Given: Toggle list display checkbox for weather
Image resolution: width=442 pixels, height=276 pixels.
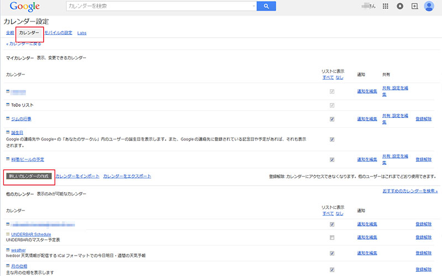Looking at the screenshot, I should click(x=332, y=253).
